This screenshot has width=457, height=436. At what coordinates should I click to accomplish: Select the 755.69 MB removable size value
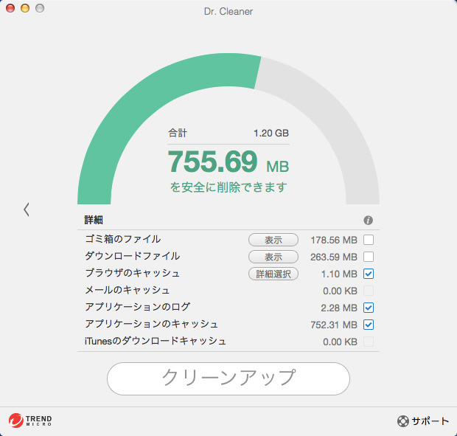pos(228,162)
